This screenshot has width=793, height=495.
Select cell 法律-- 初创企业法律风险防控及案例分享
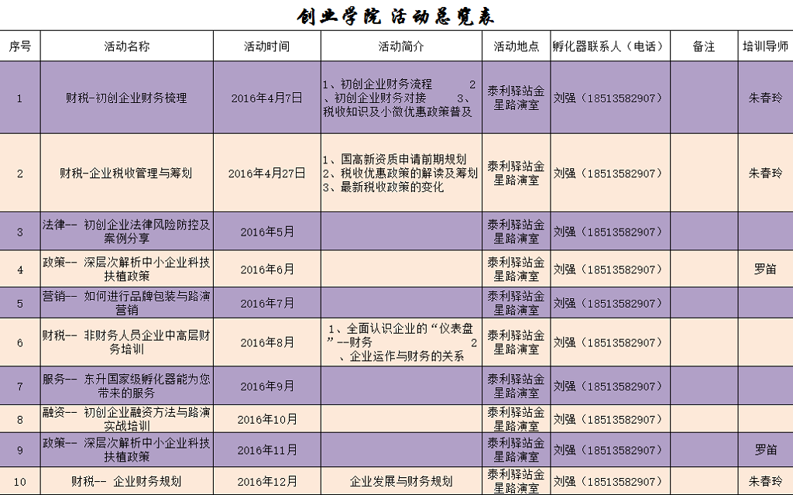point(127,232)
